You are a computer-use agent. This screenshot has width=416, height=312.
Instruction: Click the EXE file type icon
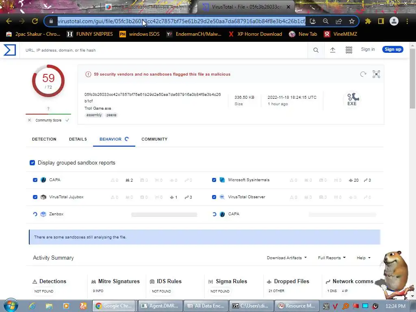[x=352, y=100]
